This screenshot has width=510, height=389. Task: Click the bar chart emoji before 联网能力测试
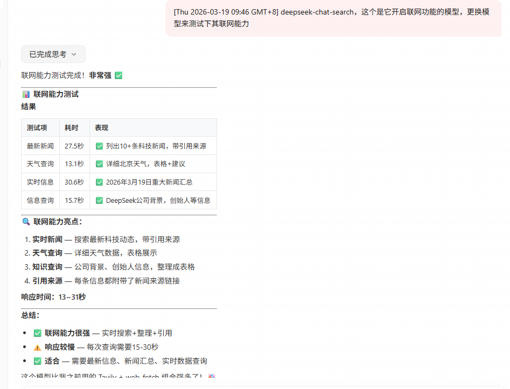[x=26, y=94]
